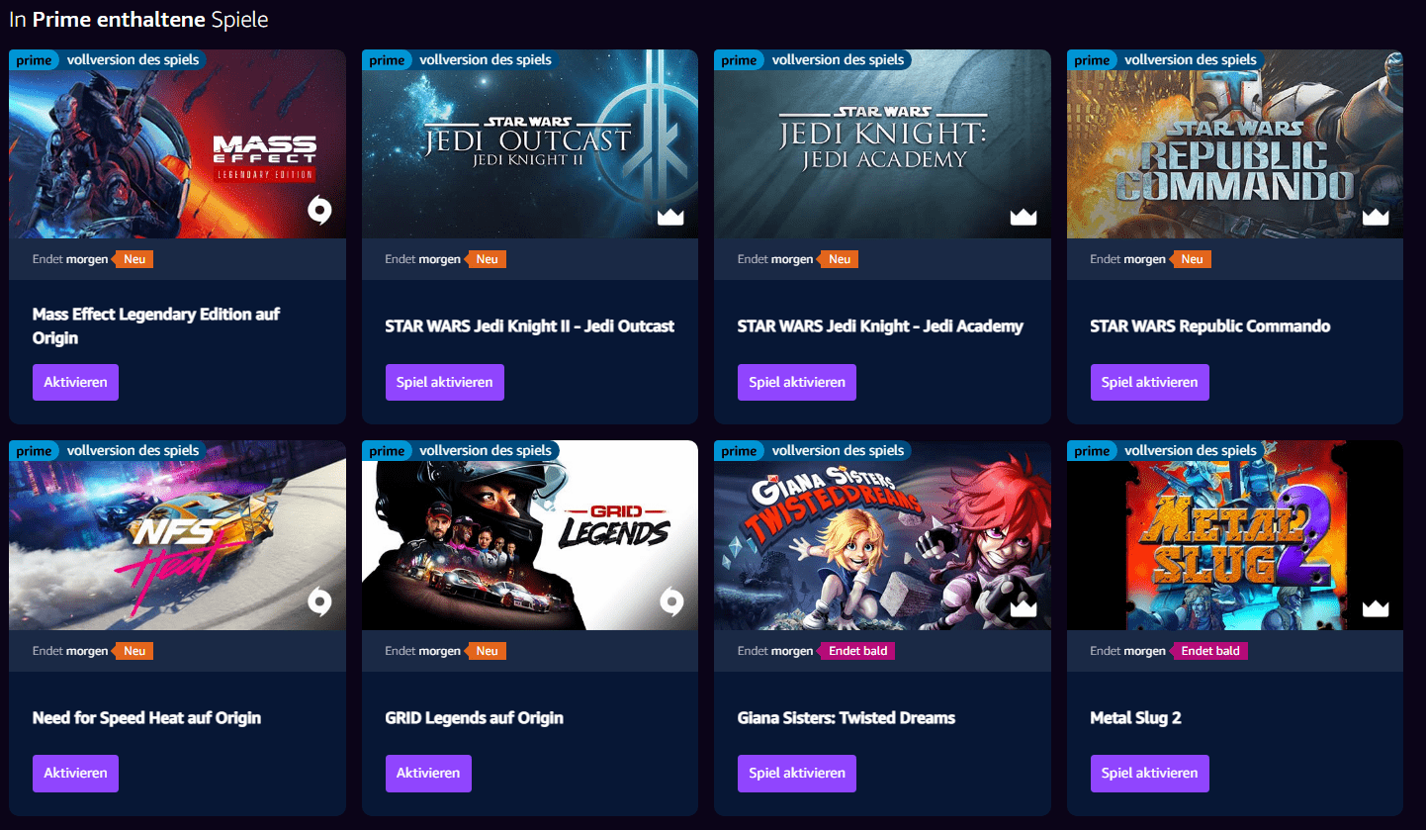Click the crown icon on Jedi Outcast artwork
Image resolution: width=1426 pixels, height=830 pixels.
point(670,217)
